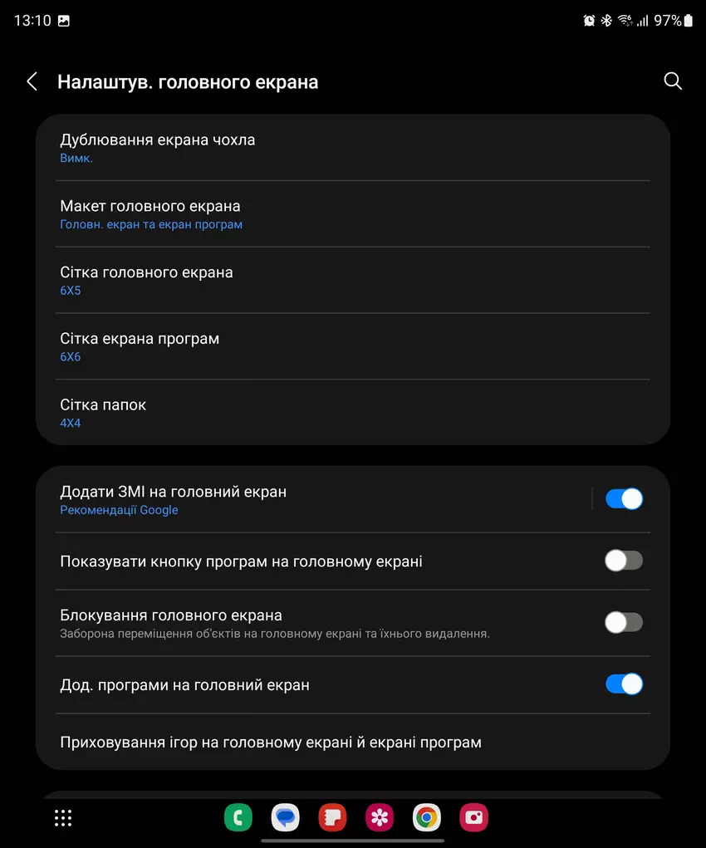This screenshot has height=848, width=706.
Task: Disable 'Додати ЗМІ на головний екран' switch
Action: 623,499
